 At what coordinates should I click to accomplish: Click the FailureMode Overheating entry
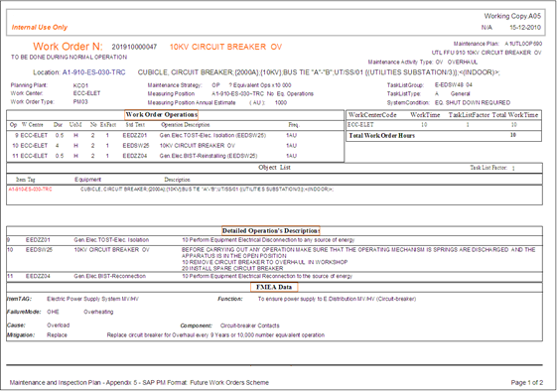click(98, 312)
